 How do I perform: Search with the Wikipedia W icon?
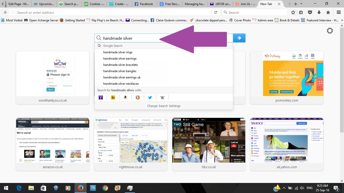click(162, 98)
